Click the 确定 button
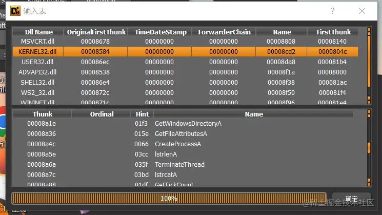382x215 pixels. (352, 199)
